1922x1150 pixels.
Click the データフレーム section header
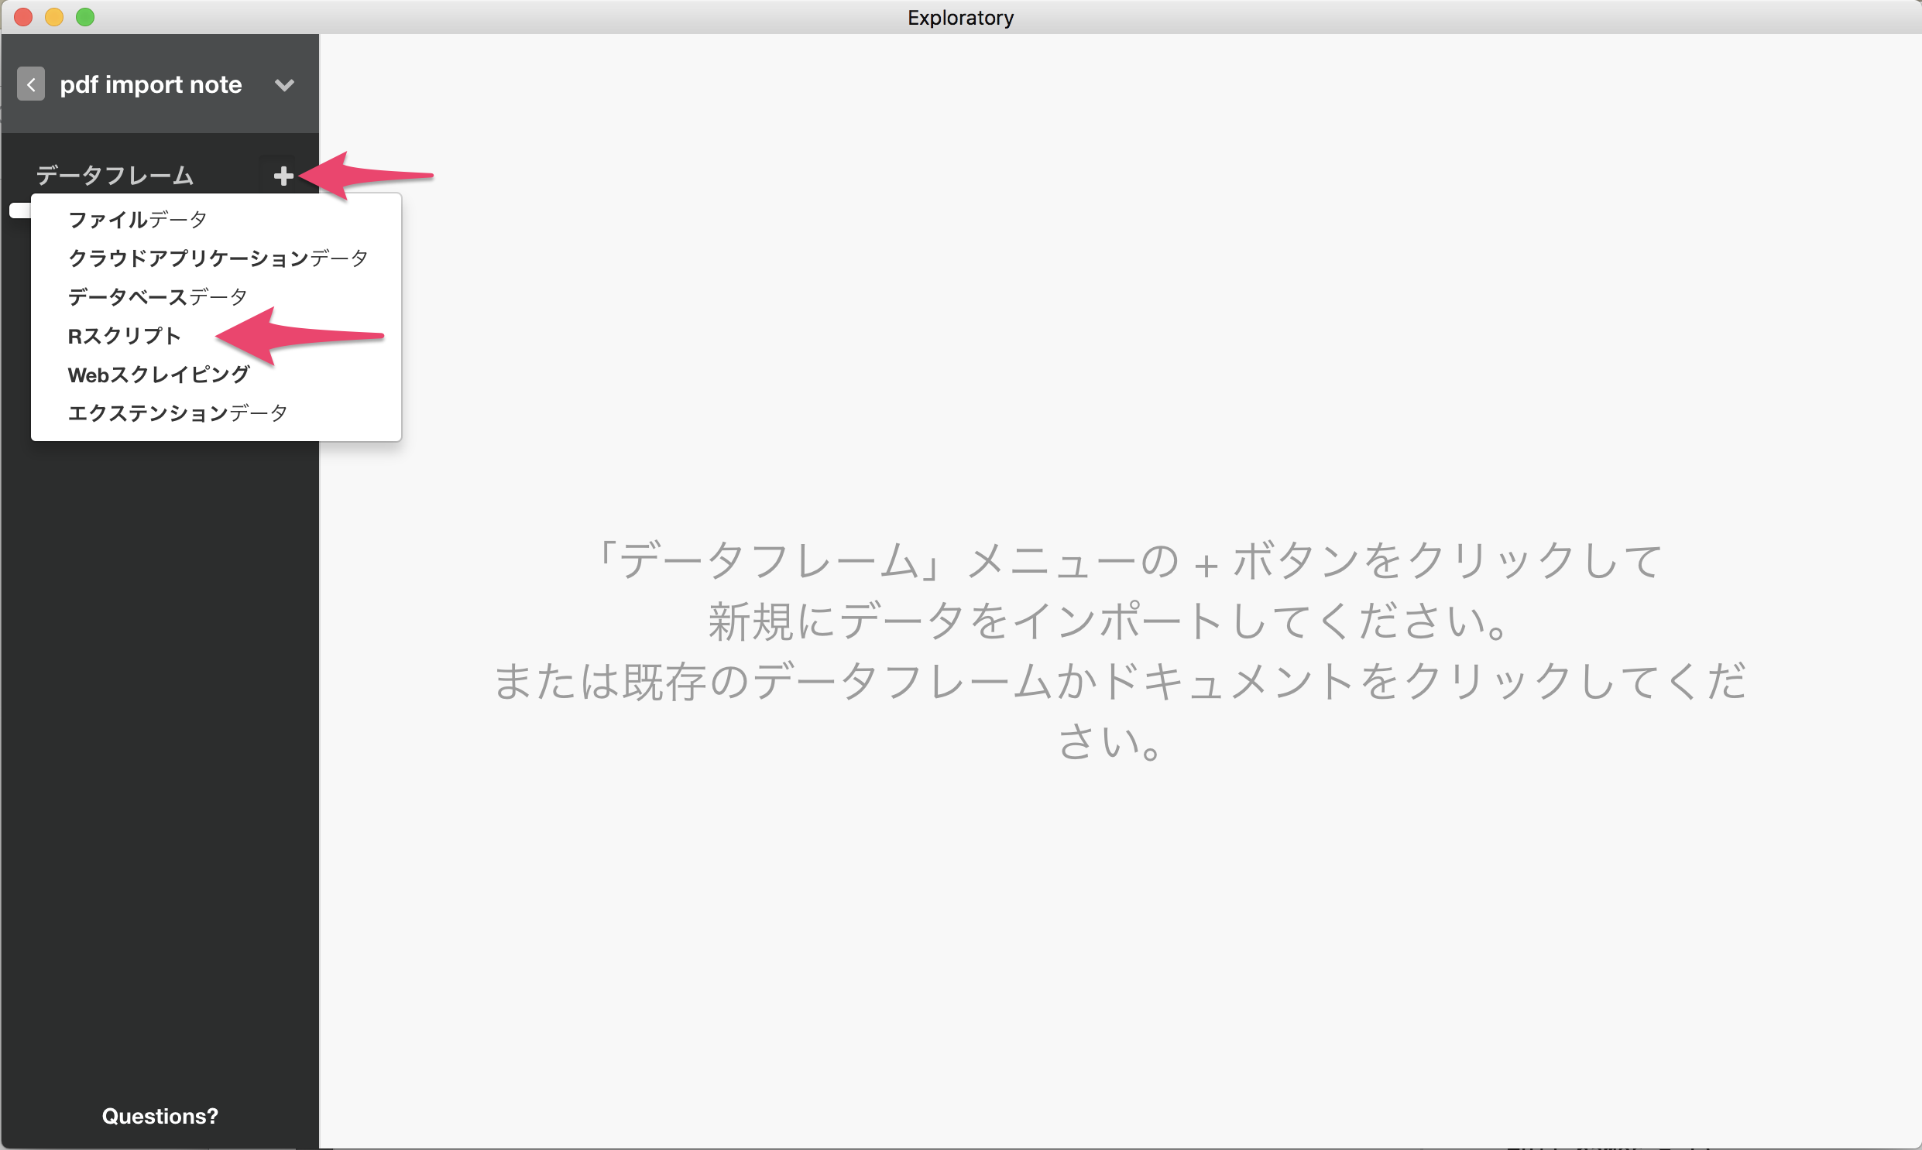pos(115,176)
